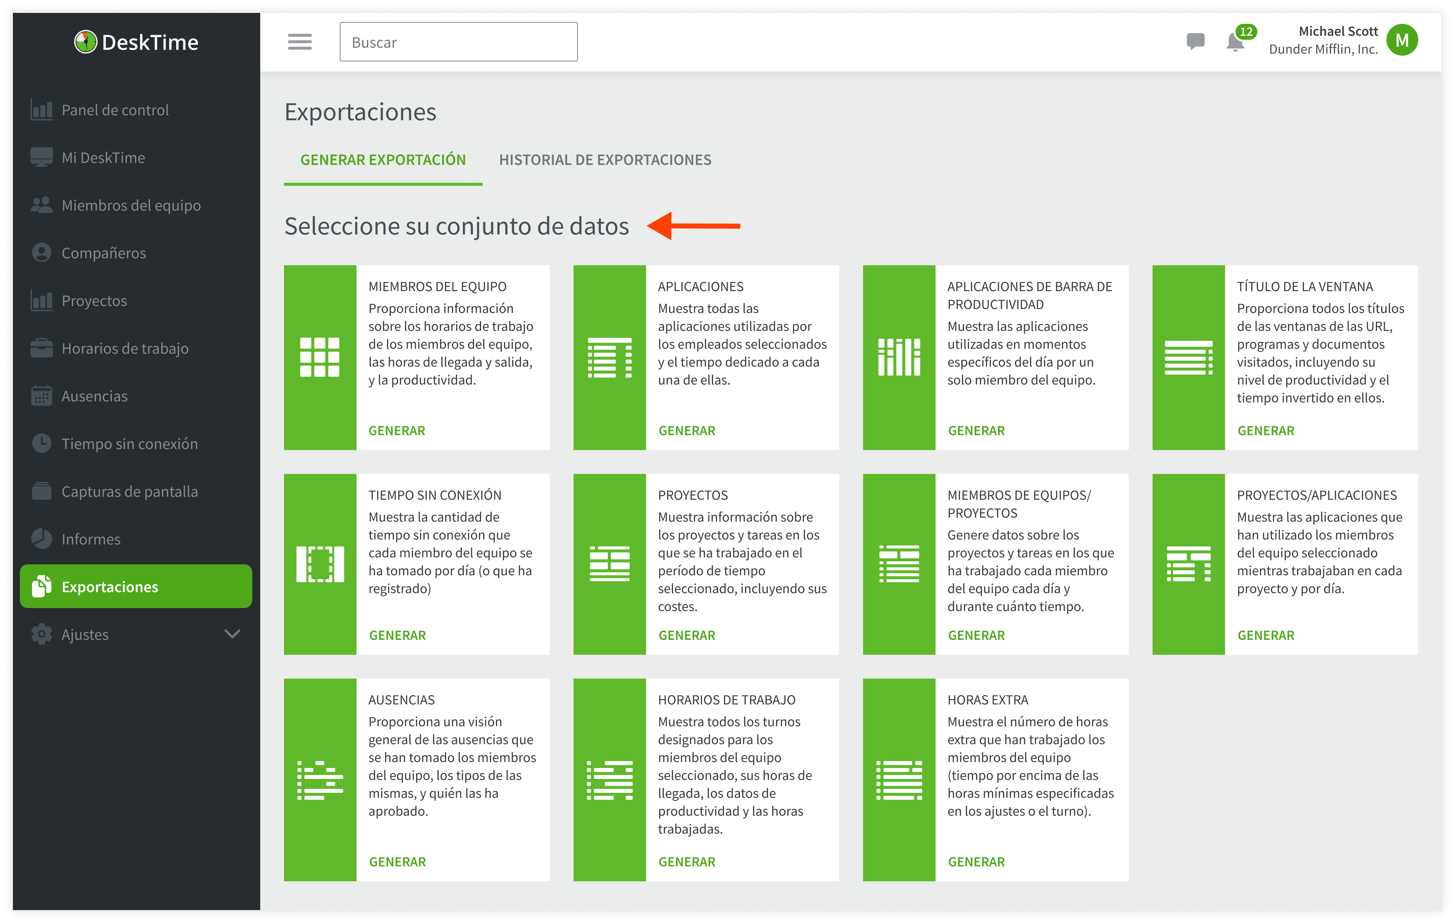Generate the Título de la ventana export

click(1266, 431)
